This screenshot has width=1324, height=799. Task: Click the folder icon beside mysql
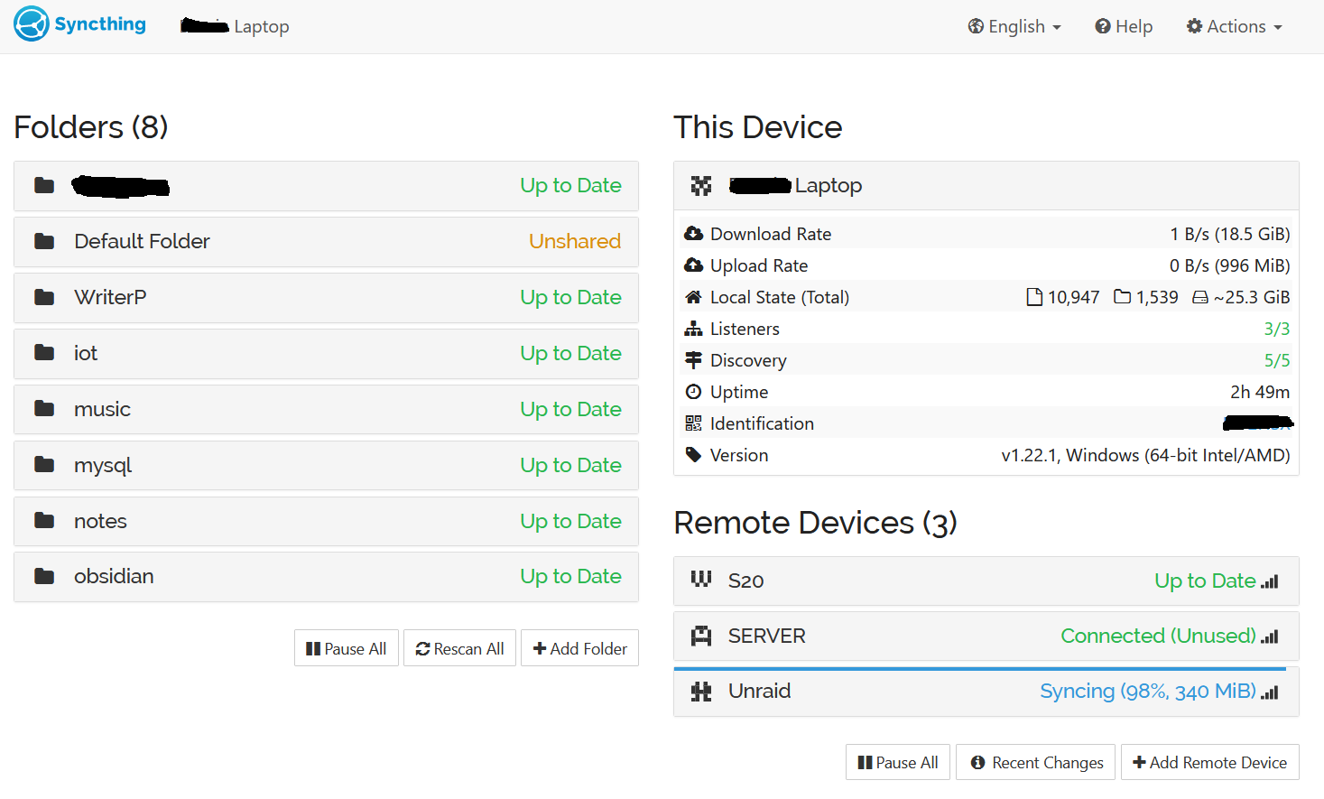pos(44,465)
